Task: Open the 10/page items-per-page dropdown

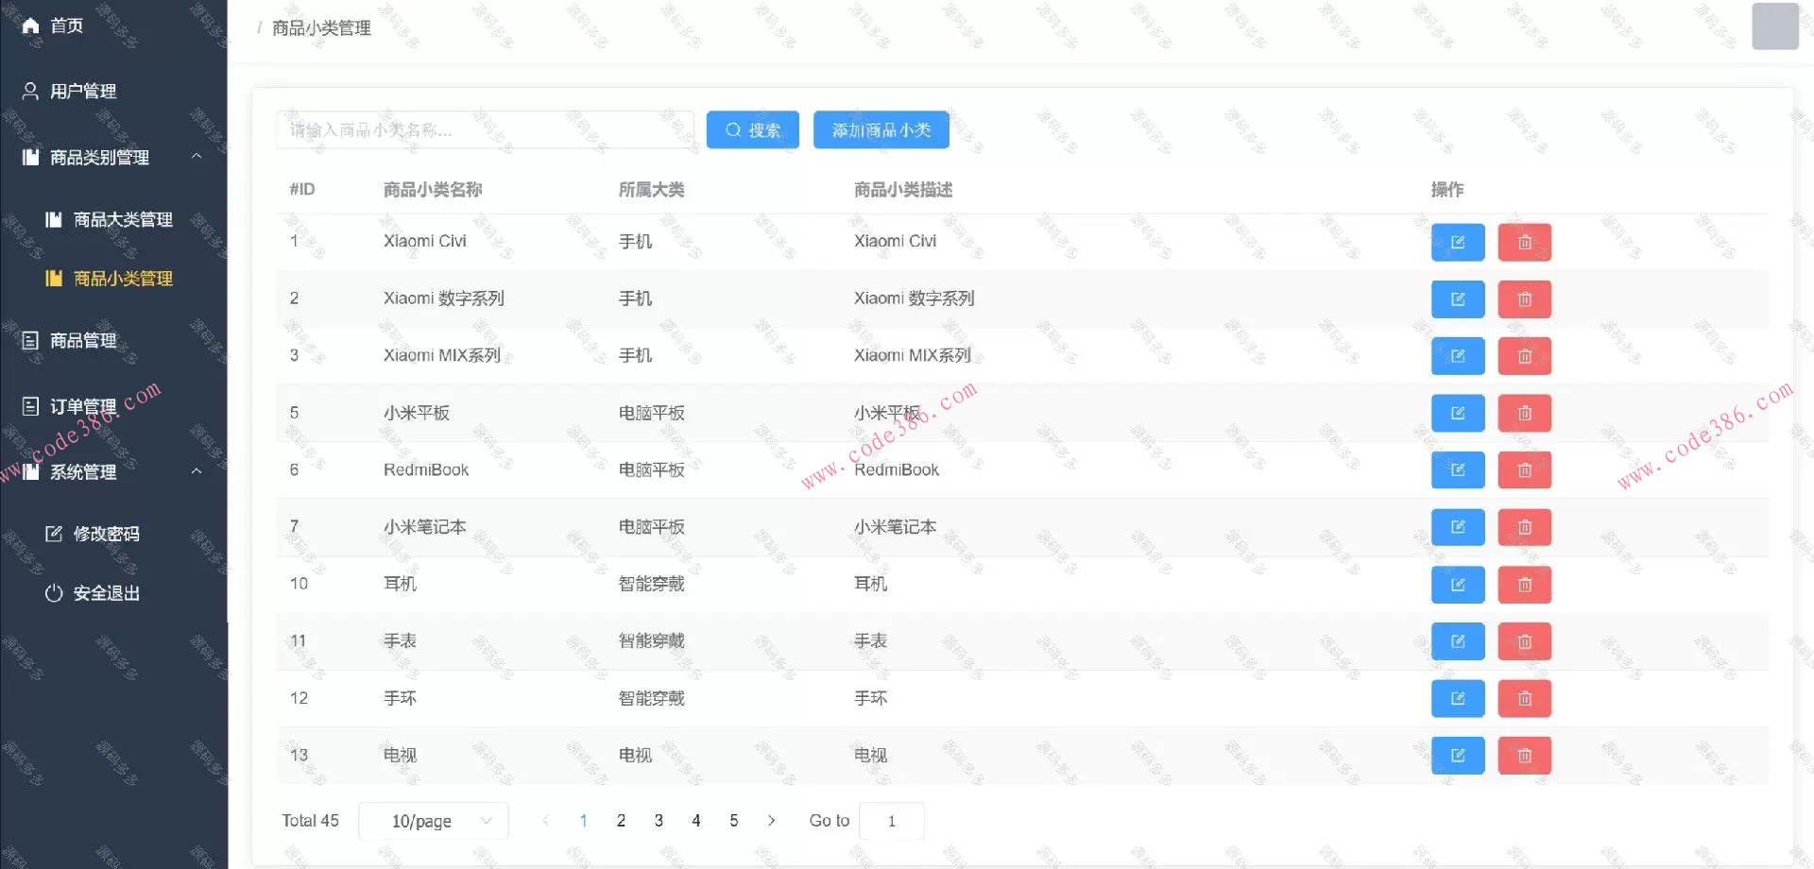Action: point(433,820)
